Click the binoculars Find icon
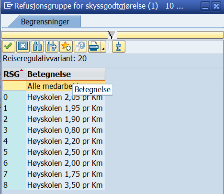The width and height of the screenshot is (224, 194). click(37, 46)
